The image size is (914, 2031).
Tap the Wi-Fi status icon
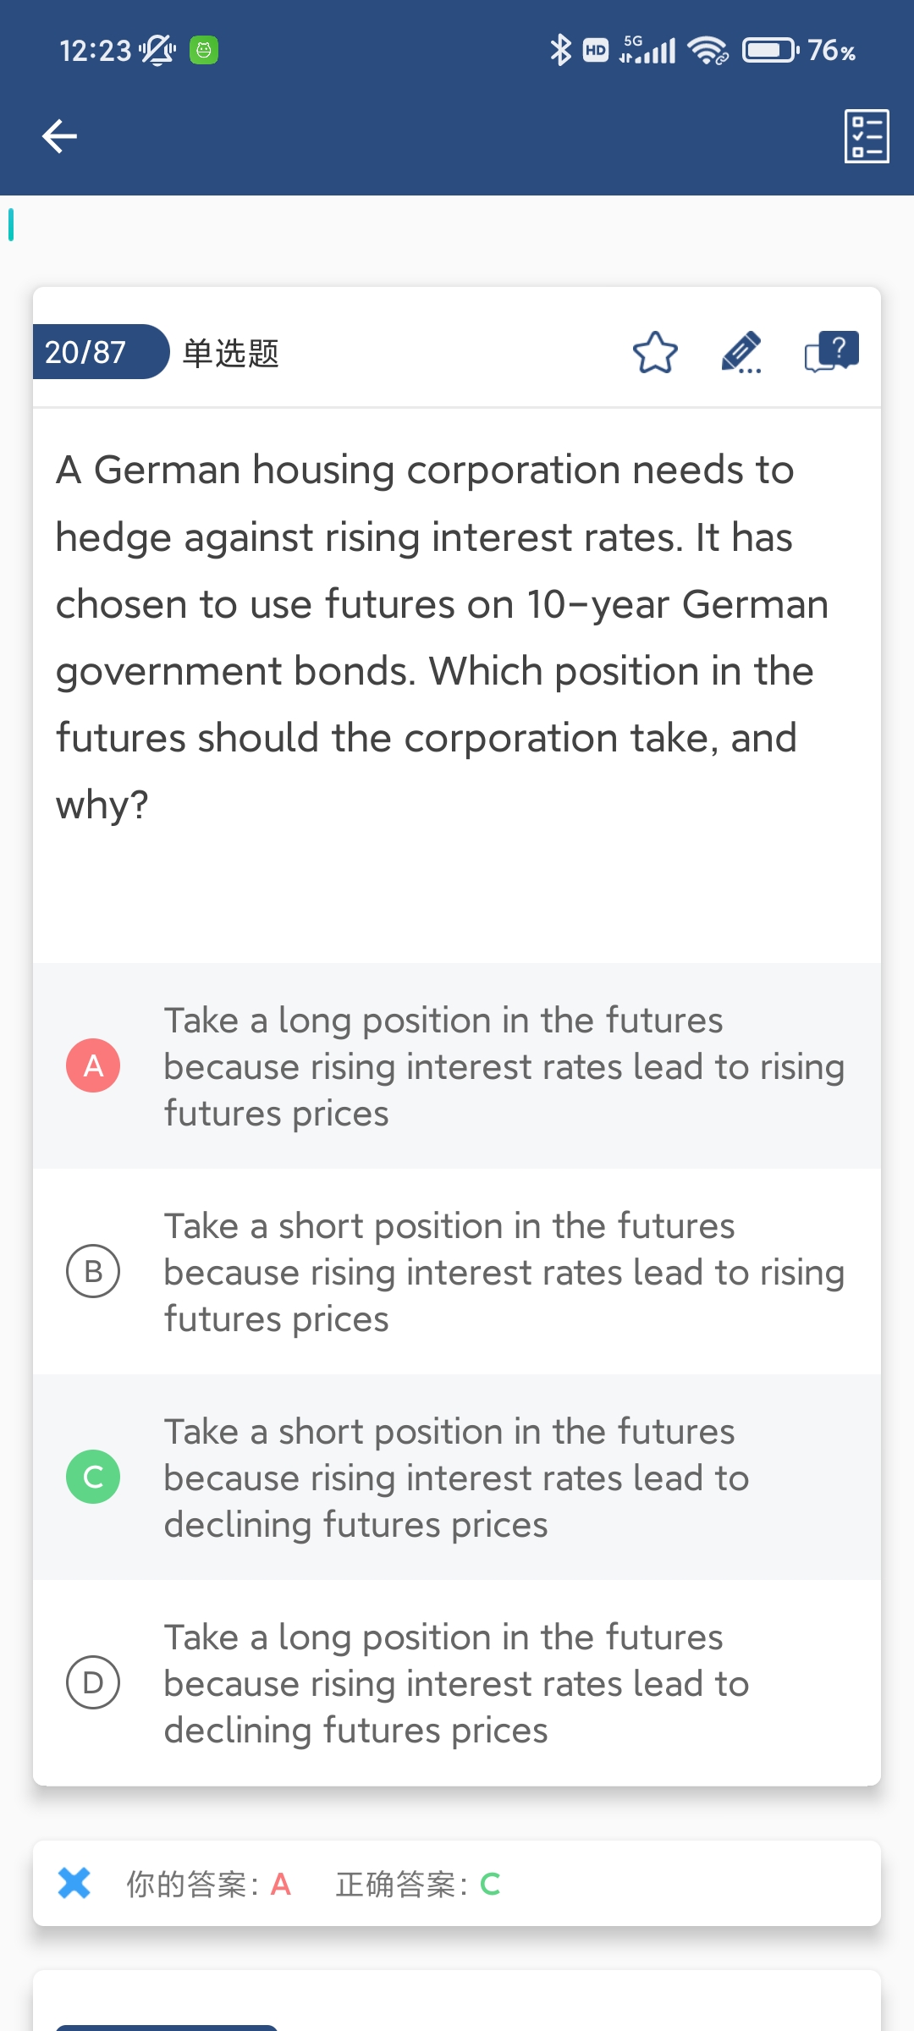708,51
